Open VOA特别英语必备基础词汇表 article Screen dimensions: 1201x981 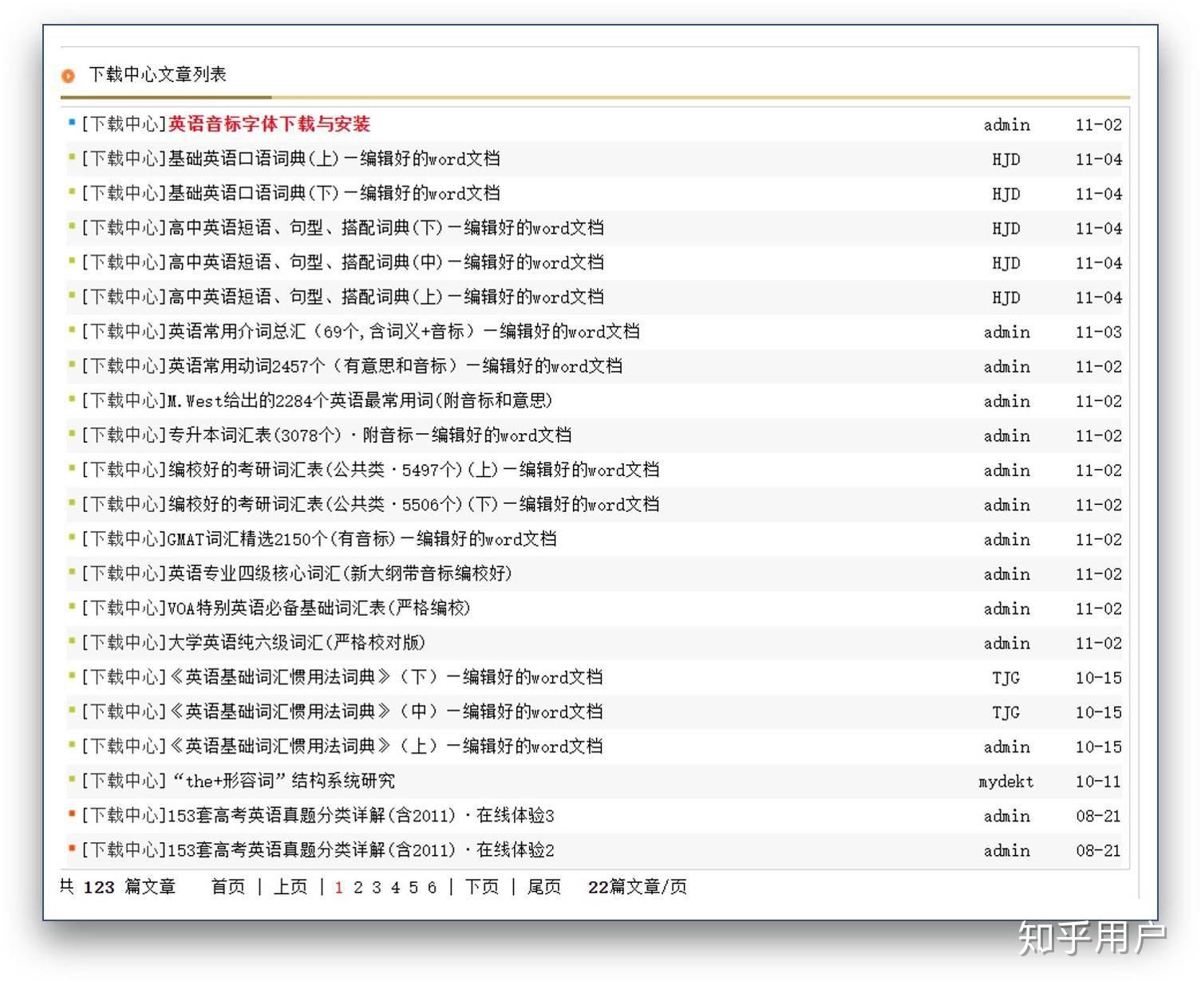319,609
